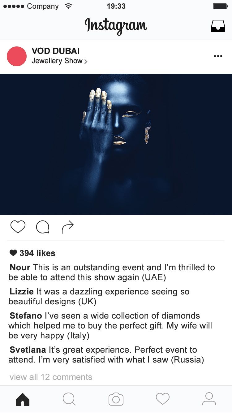232x413 pixels.
Task: Like the post with the heart outline
Action: tap(18, 227)
